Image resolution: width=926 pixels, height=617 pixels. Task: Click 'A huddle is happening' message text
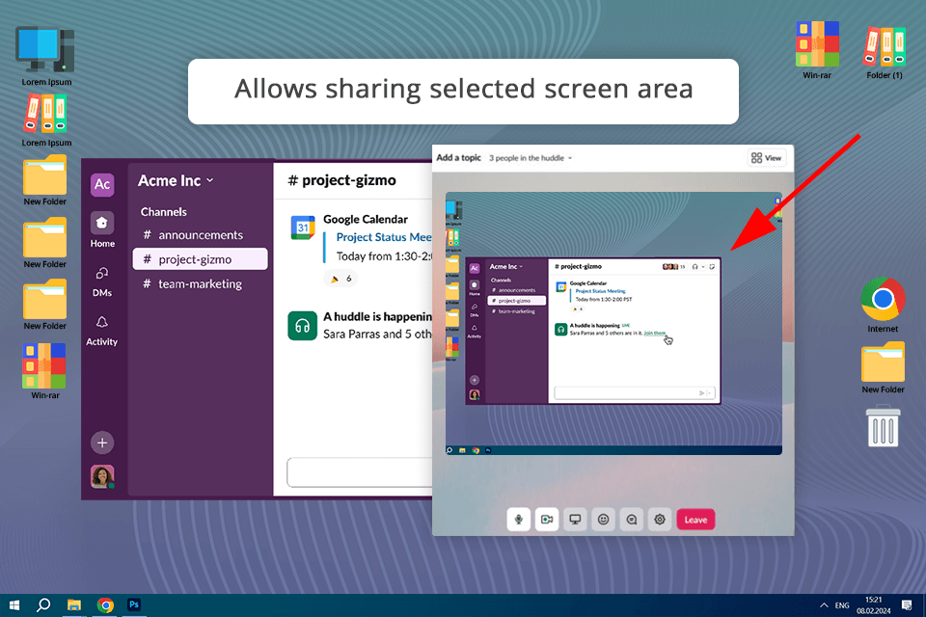377,317
